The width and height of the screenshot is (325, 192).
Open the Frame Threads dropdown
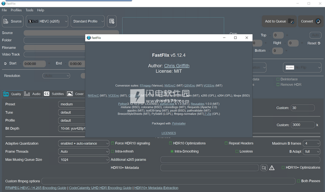coord(84,152)
